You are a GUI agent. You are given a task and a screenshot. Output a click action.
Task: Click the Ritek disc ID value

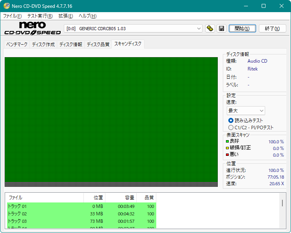click(x=252, y=69)
